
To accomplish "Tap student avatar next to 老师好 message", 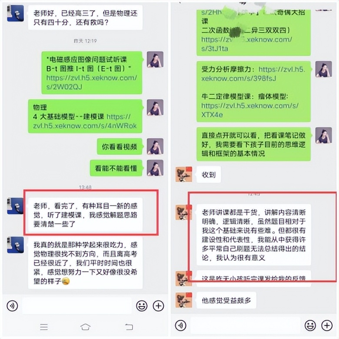I will 15,13.
